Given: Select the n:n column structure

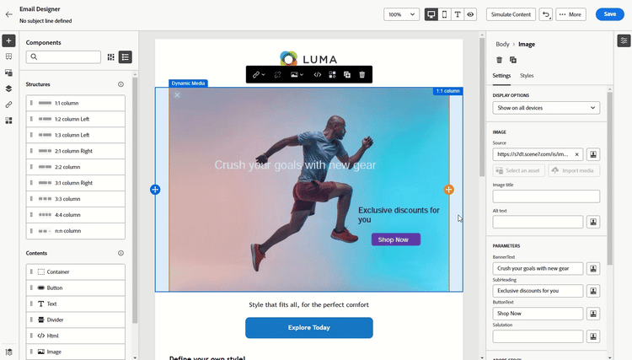Looking at the screenshot, I should click(75, 231).
